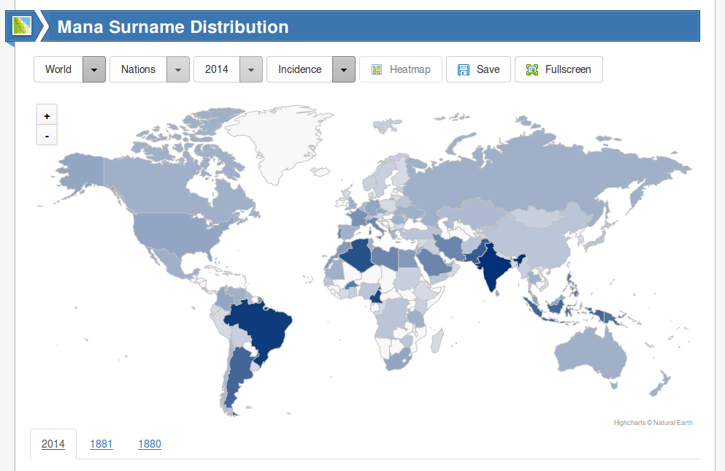Expand the Nations dropdown arrow
Viewport: 725px width, 471px height.
tap(178, 69)
